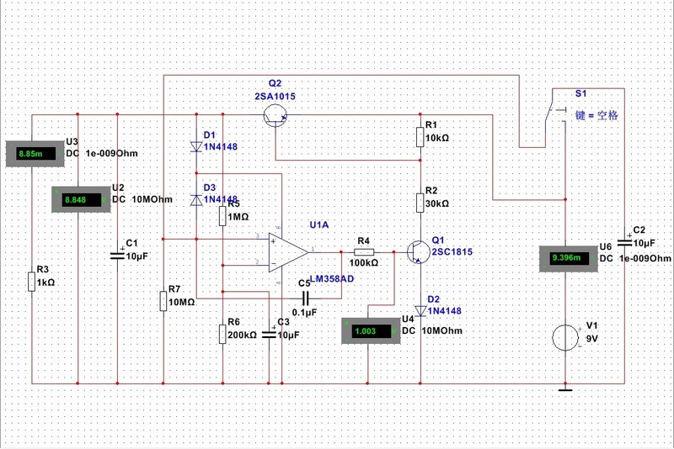The width and height of the screenshot is (674, 449).
Task: Click the R4 100kΩ resistor symbol
Action: click(364, 251)
